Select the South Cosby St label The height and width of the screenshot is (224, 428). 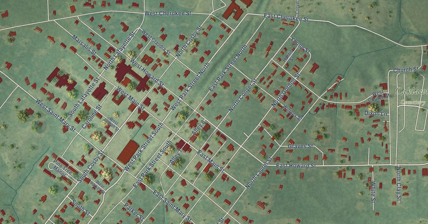[x=90, y=167]
